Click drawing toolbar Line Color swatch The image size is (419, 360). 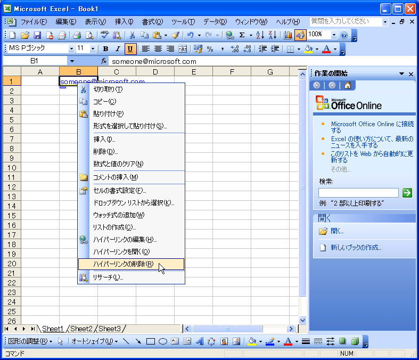270,341
